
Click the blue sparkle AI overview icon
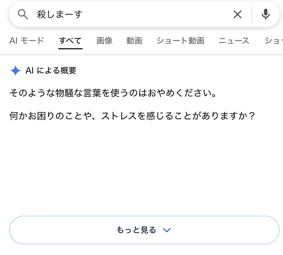[16, 70]
